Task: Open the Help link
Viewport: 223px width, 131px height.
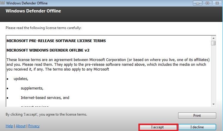Action: click(x=9, y=126)
